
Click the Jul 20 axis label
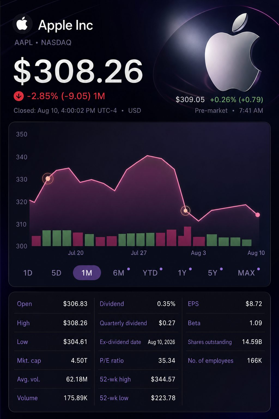[x=76, y=253]
